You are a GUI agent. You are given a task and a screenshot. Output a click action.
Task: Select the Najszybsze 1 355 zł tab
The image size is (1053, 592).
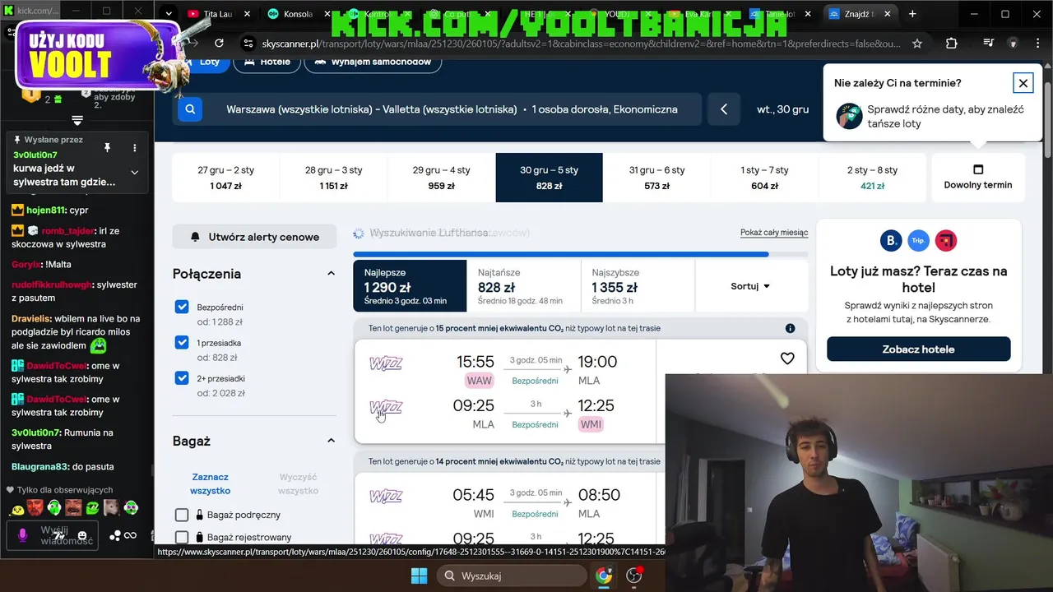coord(638,286)
